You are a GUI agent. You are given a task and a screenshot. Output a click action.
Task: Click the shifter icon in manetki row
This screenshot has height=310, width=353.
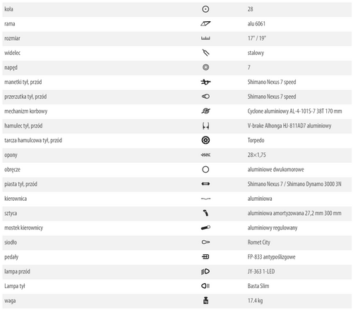(205, 82)
